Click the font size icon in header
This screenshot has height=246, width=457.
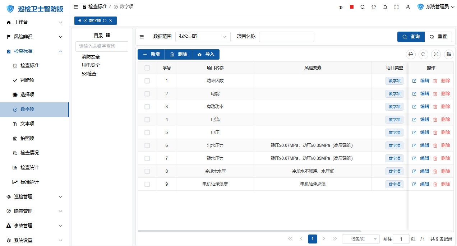pos(341,7)
